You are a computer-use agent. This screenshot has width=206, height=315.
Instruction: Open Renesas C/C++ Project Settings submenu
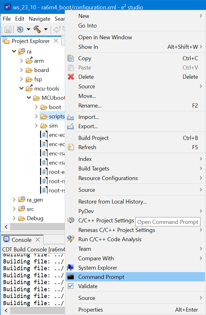coord(135,230)
